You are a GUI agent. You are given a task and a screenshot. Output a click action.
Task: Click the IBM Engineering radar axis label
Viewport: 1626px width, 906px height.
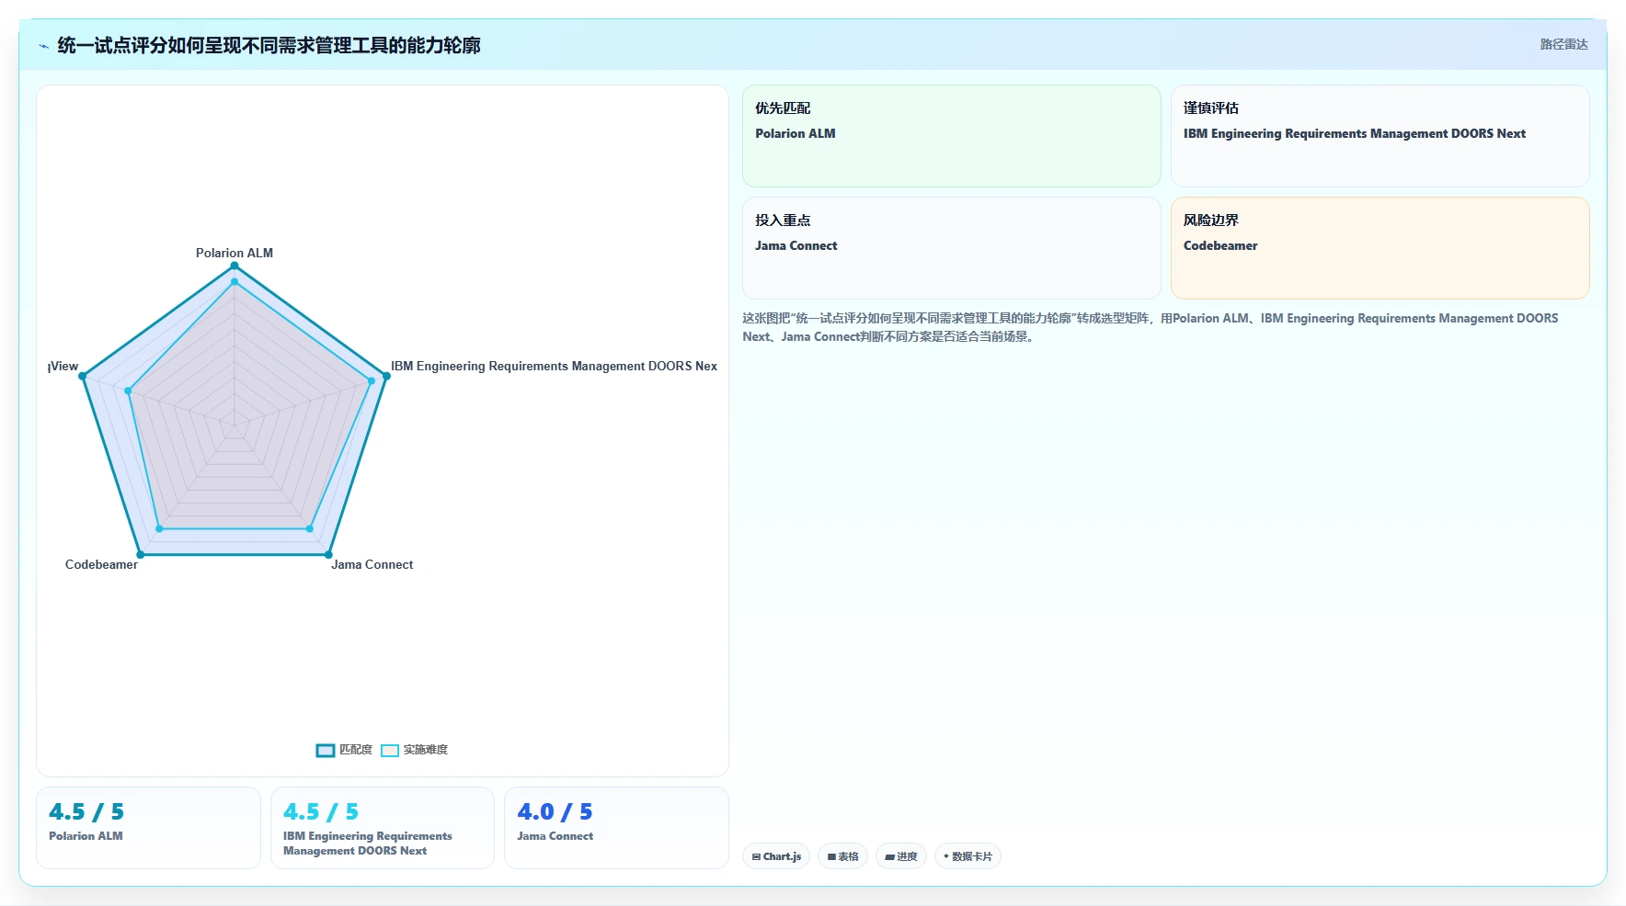[554, 366]
